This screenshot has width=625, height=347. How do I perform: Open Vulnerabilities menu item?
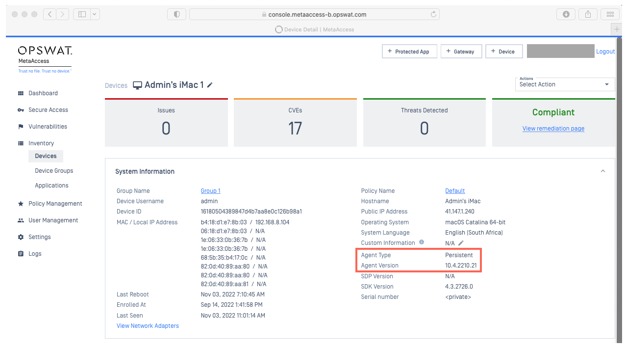click(x=48, y=127)
